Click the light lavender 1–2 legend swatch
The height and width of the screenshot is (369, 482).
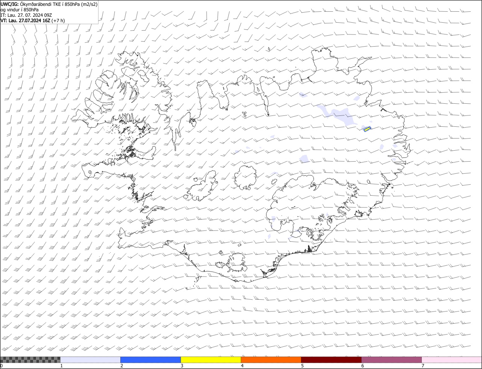(91, 360)
